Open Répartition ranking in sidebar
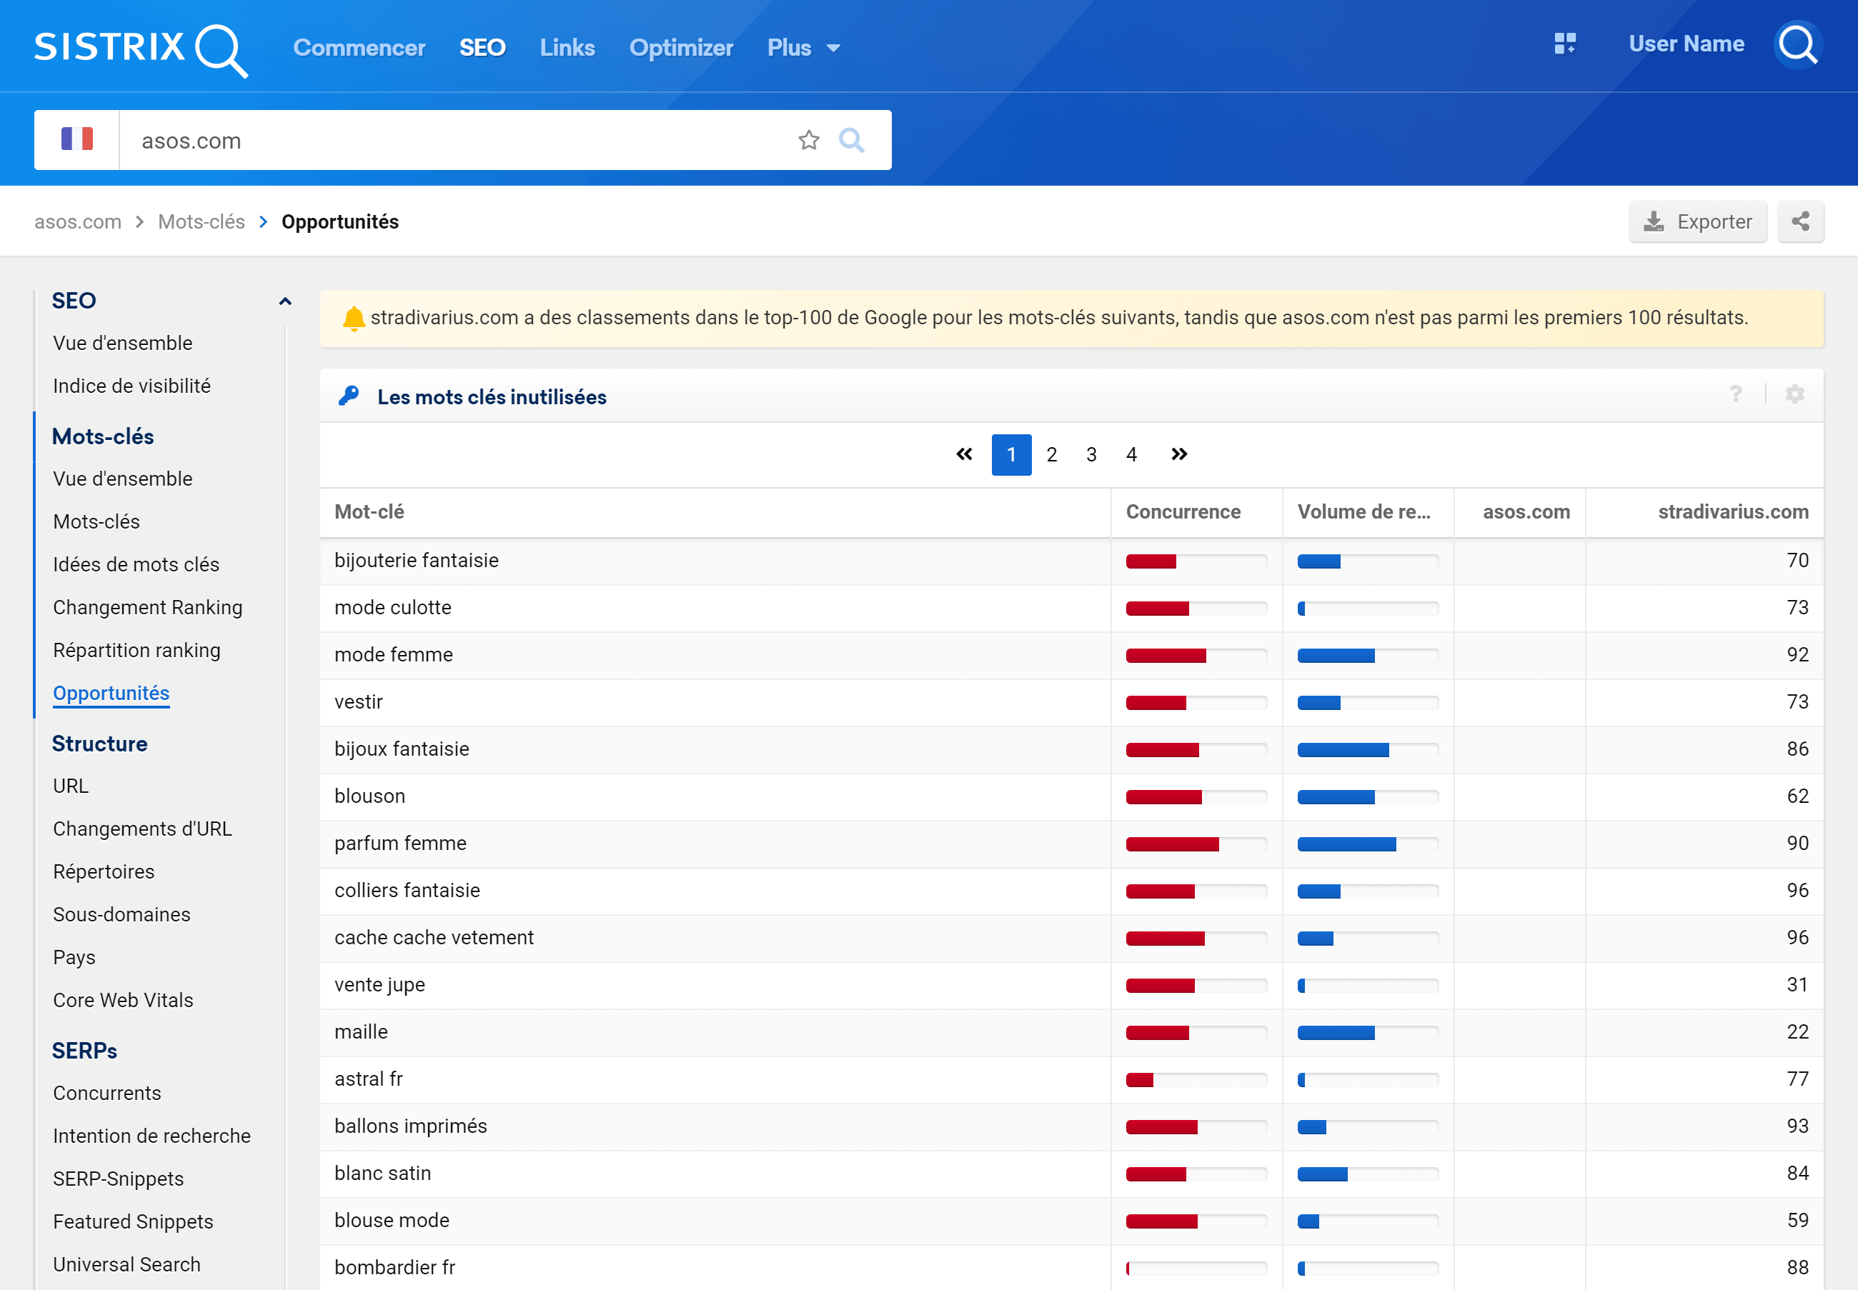 tap(136, 650)
